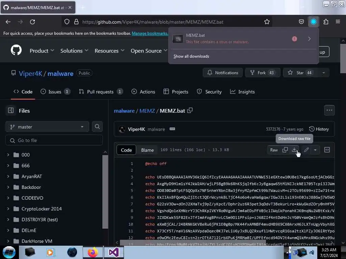
Task: Click the Download raw file icon
Action: [x=294, y=150]
